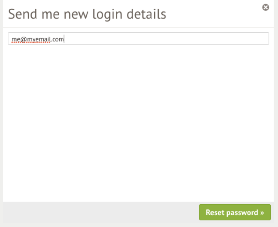Viewport: 278px width, 227px height.
Task: Focus the email address input field
Action: 138,39
